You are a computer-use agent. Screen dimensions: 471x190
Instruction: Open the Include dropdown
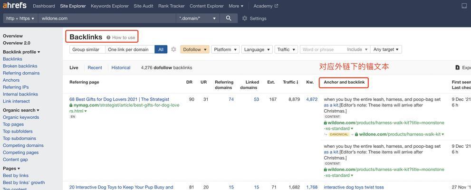pyautogui.click(x=357, y=49)
